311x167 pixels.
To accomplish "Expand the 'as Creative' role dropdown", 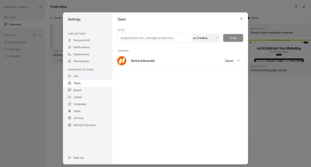I will pos(206,38).
